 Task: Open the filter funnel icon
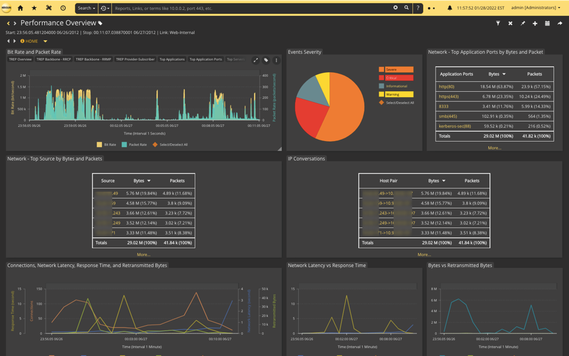coord(498,23)
